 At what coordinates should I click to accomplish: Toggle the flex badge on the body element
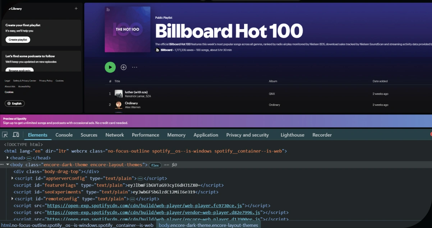pyautogui.click(x=155, y=165)
